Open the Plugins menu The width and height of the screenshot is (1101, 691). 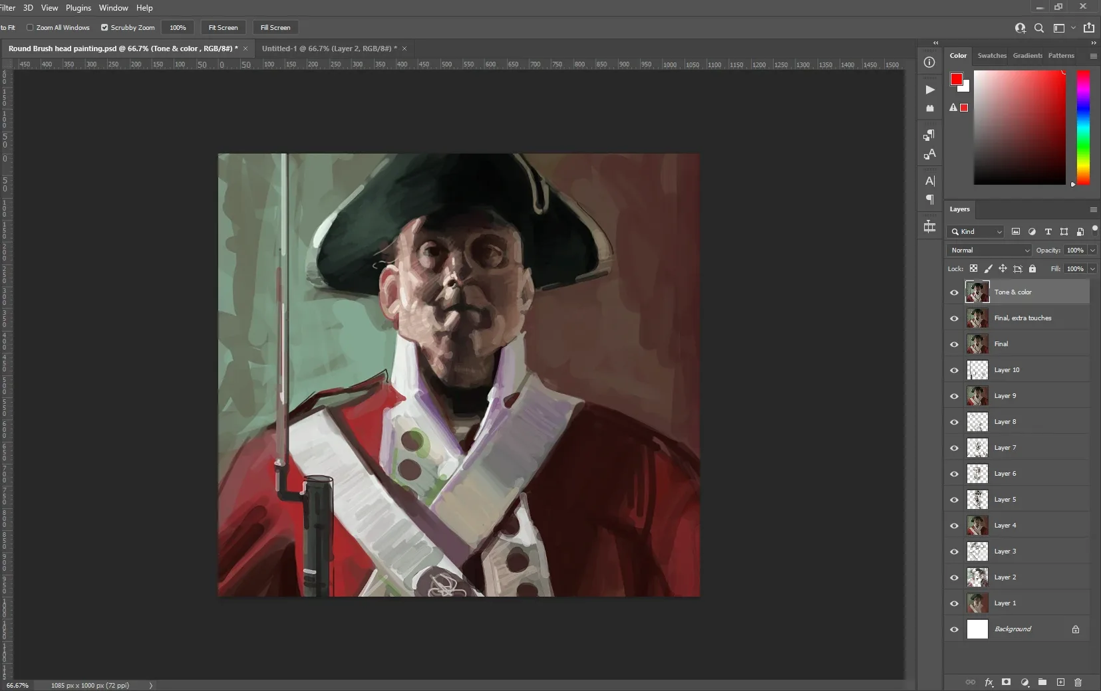point(79,8)
